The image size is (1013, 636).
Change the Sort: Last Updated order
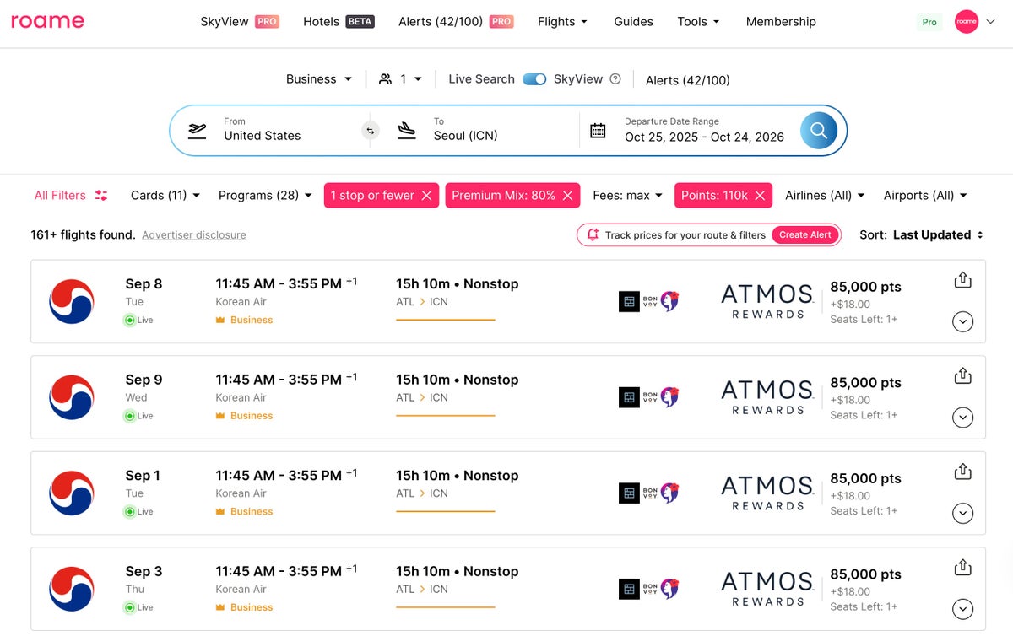921,235
